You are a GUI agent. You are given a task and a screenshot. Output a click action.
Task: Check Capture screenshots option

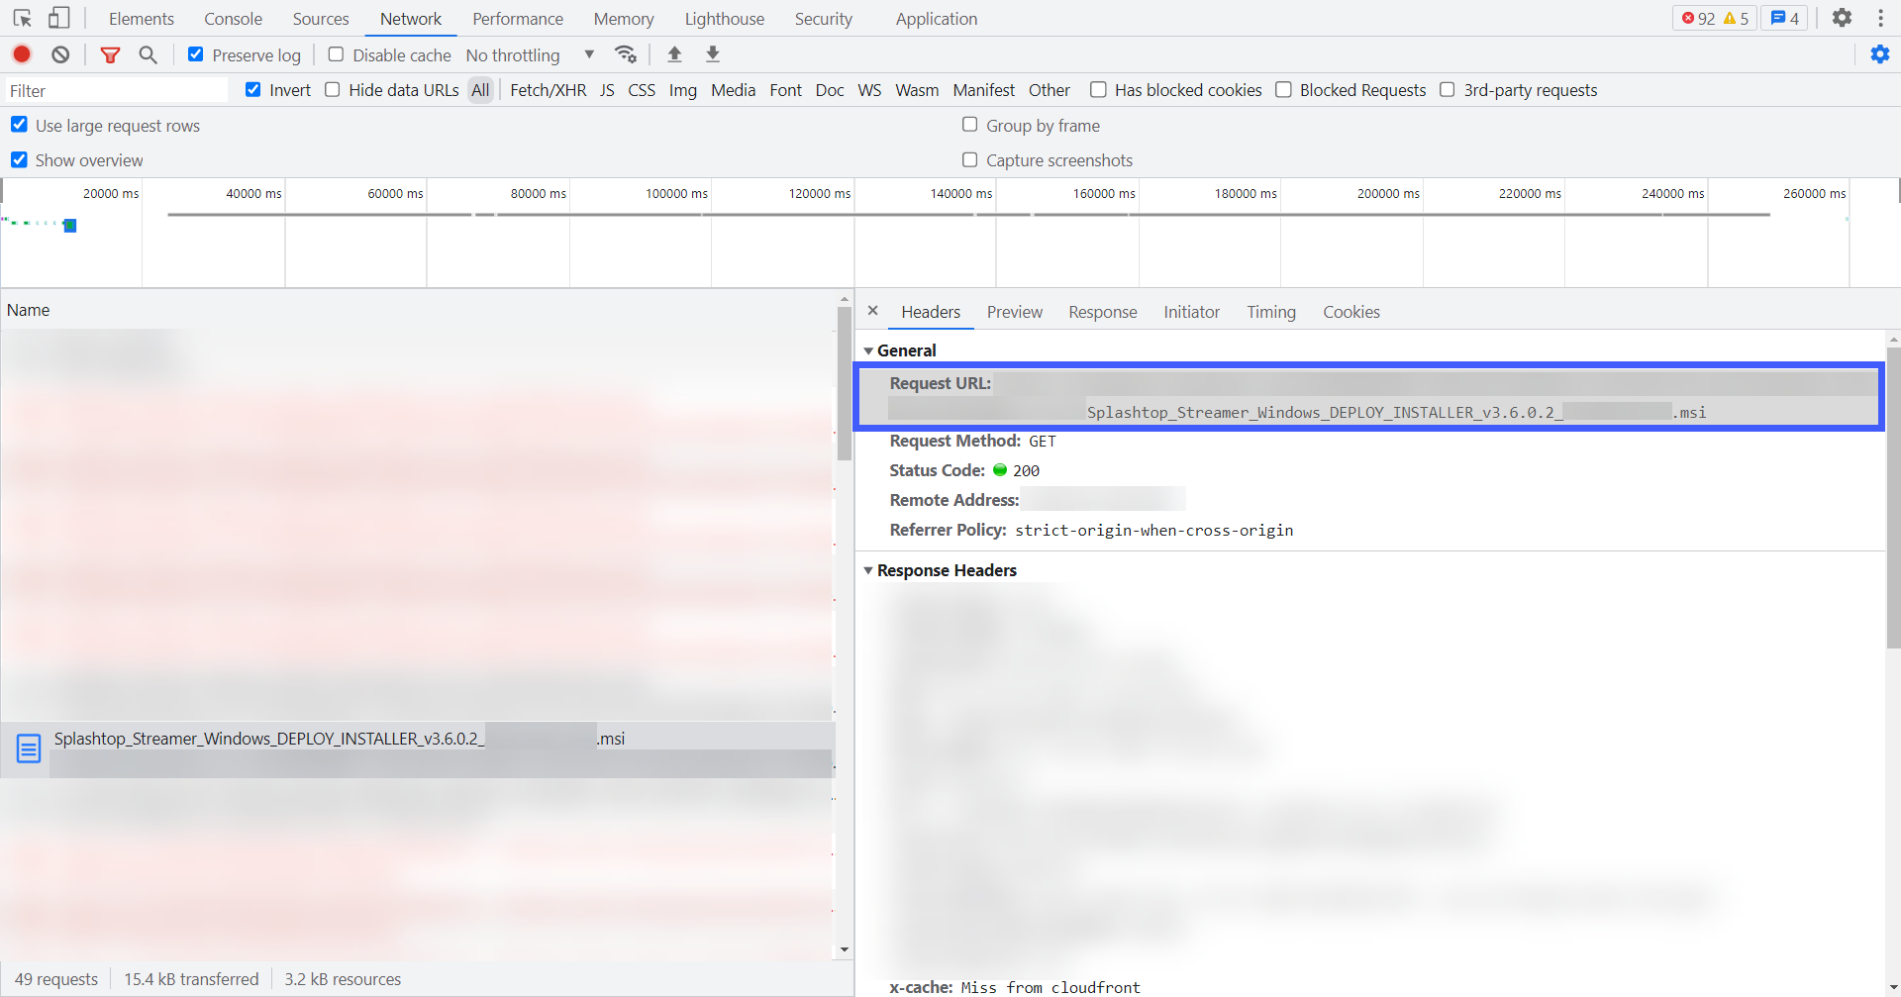(x=970, y=159)
